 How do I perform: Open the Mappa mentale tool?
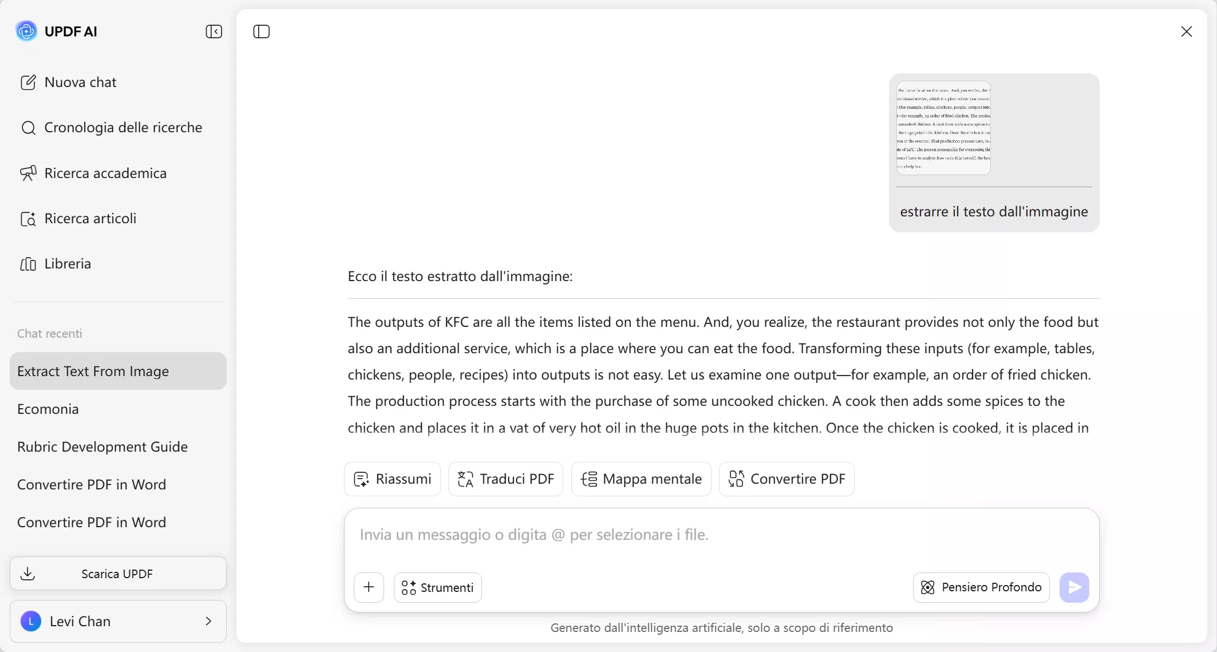click(x=641, y=479)
